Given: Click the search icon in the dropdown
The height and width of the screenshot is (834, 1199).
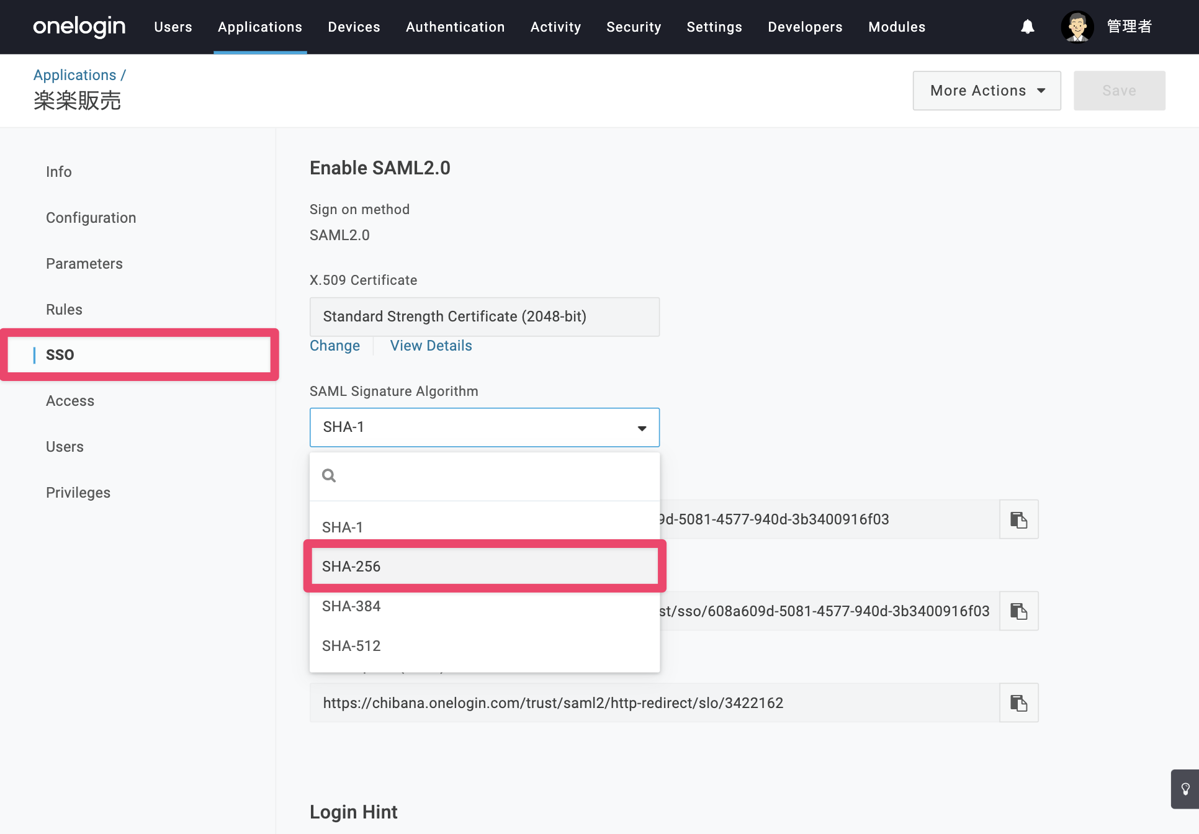Looking at the screenshot, I should click(329, 476).
